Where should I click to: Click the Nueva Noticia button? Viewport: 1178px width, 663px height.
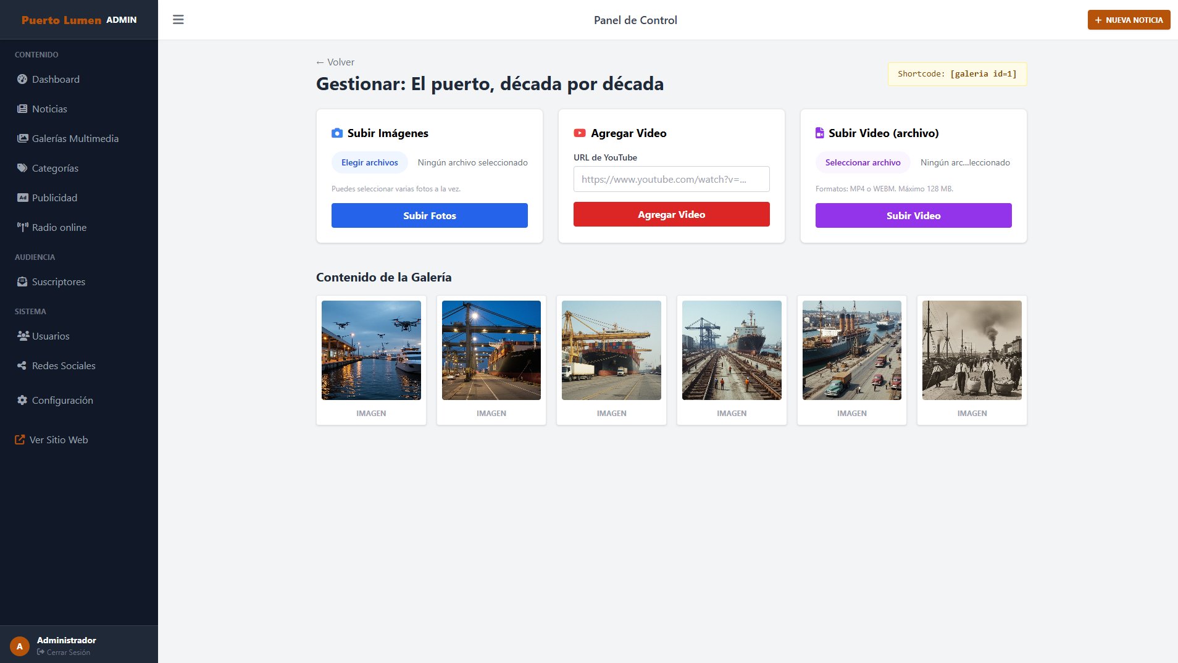click(x=1129, y=20)
